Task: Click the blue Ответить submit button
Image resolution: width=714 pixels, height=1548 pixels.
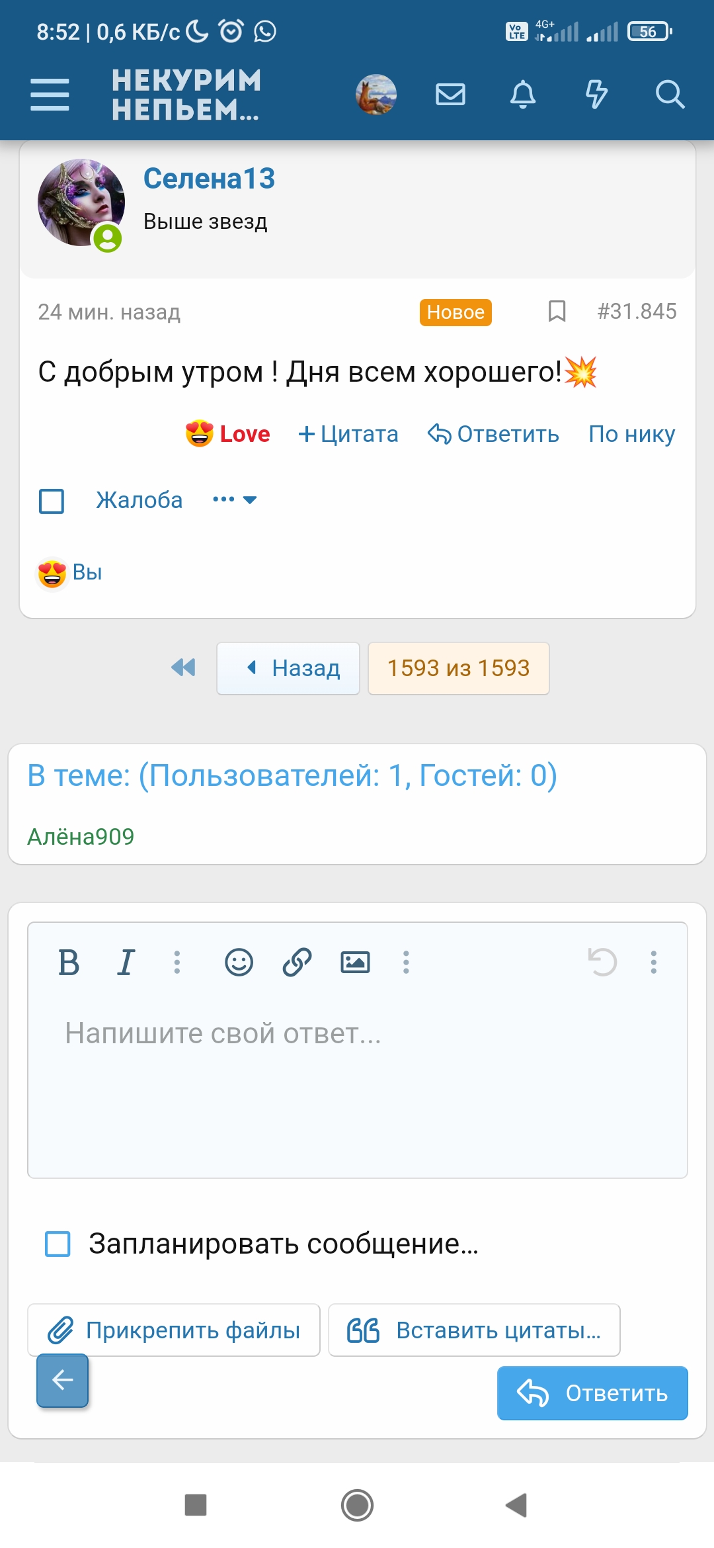Action: [592, 1393]
